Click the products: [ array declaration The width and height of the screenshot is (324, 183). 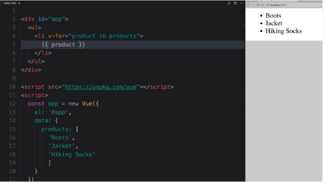click(x=60, y=129)
